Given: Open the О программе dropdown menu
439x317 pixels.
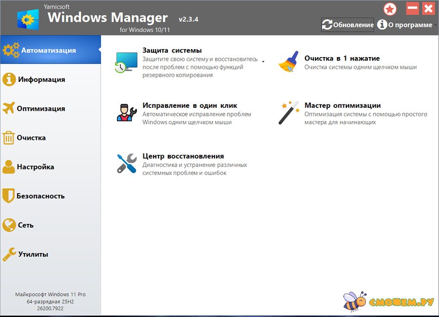Looking at the screenshot, I should point(405,25).
